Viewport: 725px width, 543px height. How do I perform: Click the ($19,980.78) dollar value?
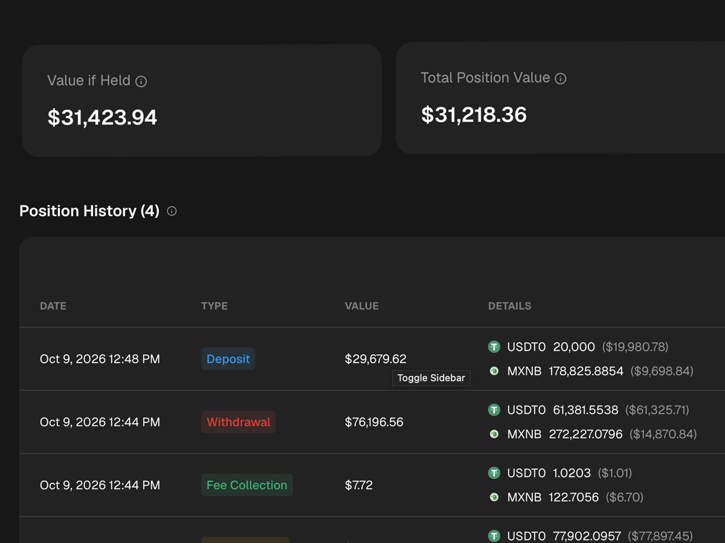pos(635,347)
